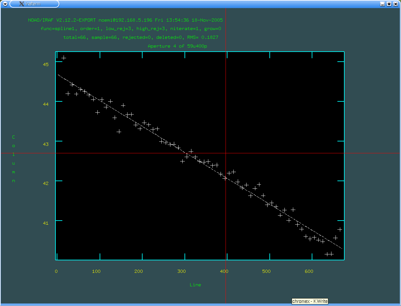Minimize the irafterm window
This screenshot has height=306, width=401.
(383, 4)
